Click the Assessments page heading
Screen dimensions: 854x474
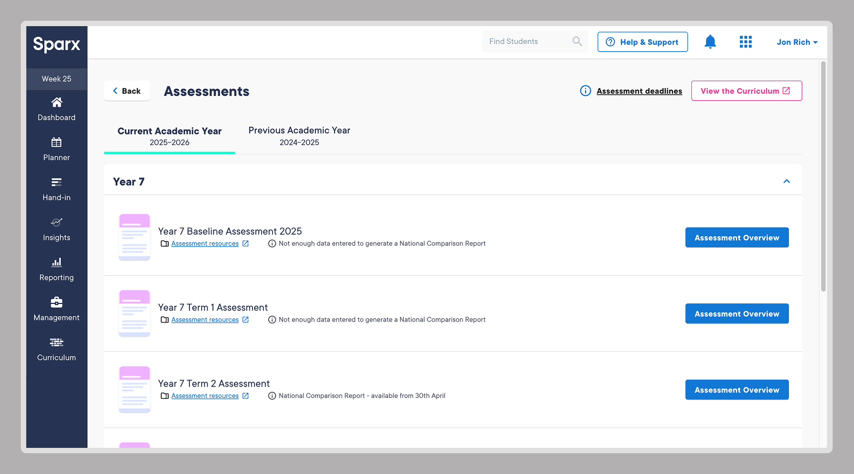point(207,91)
